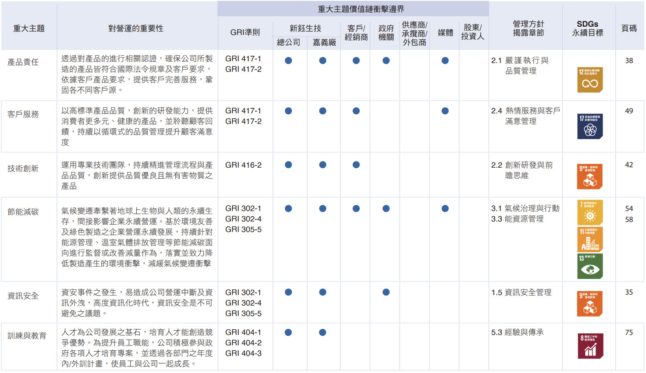This screenshot has width=646, height=373.
Task: Select the GRI準則 column header
Action: point(245,32)
